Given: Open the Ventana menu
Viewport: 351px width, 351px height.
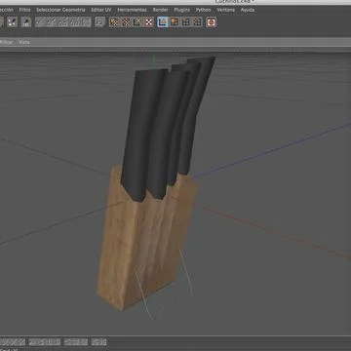Looking at the screenshot, I should (226, 10).
